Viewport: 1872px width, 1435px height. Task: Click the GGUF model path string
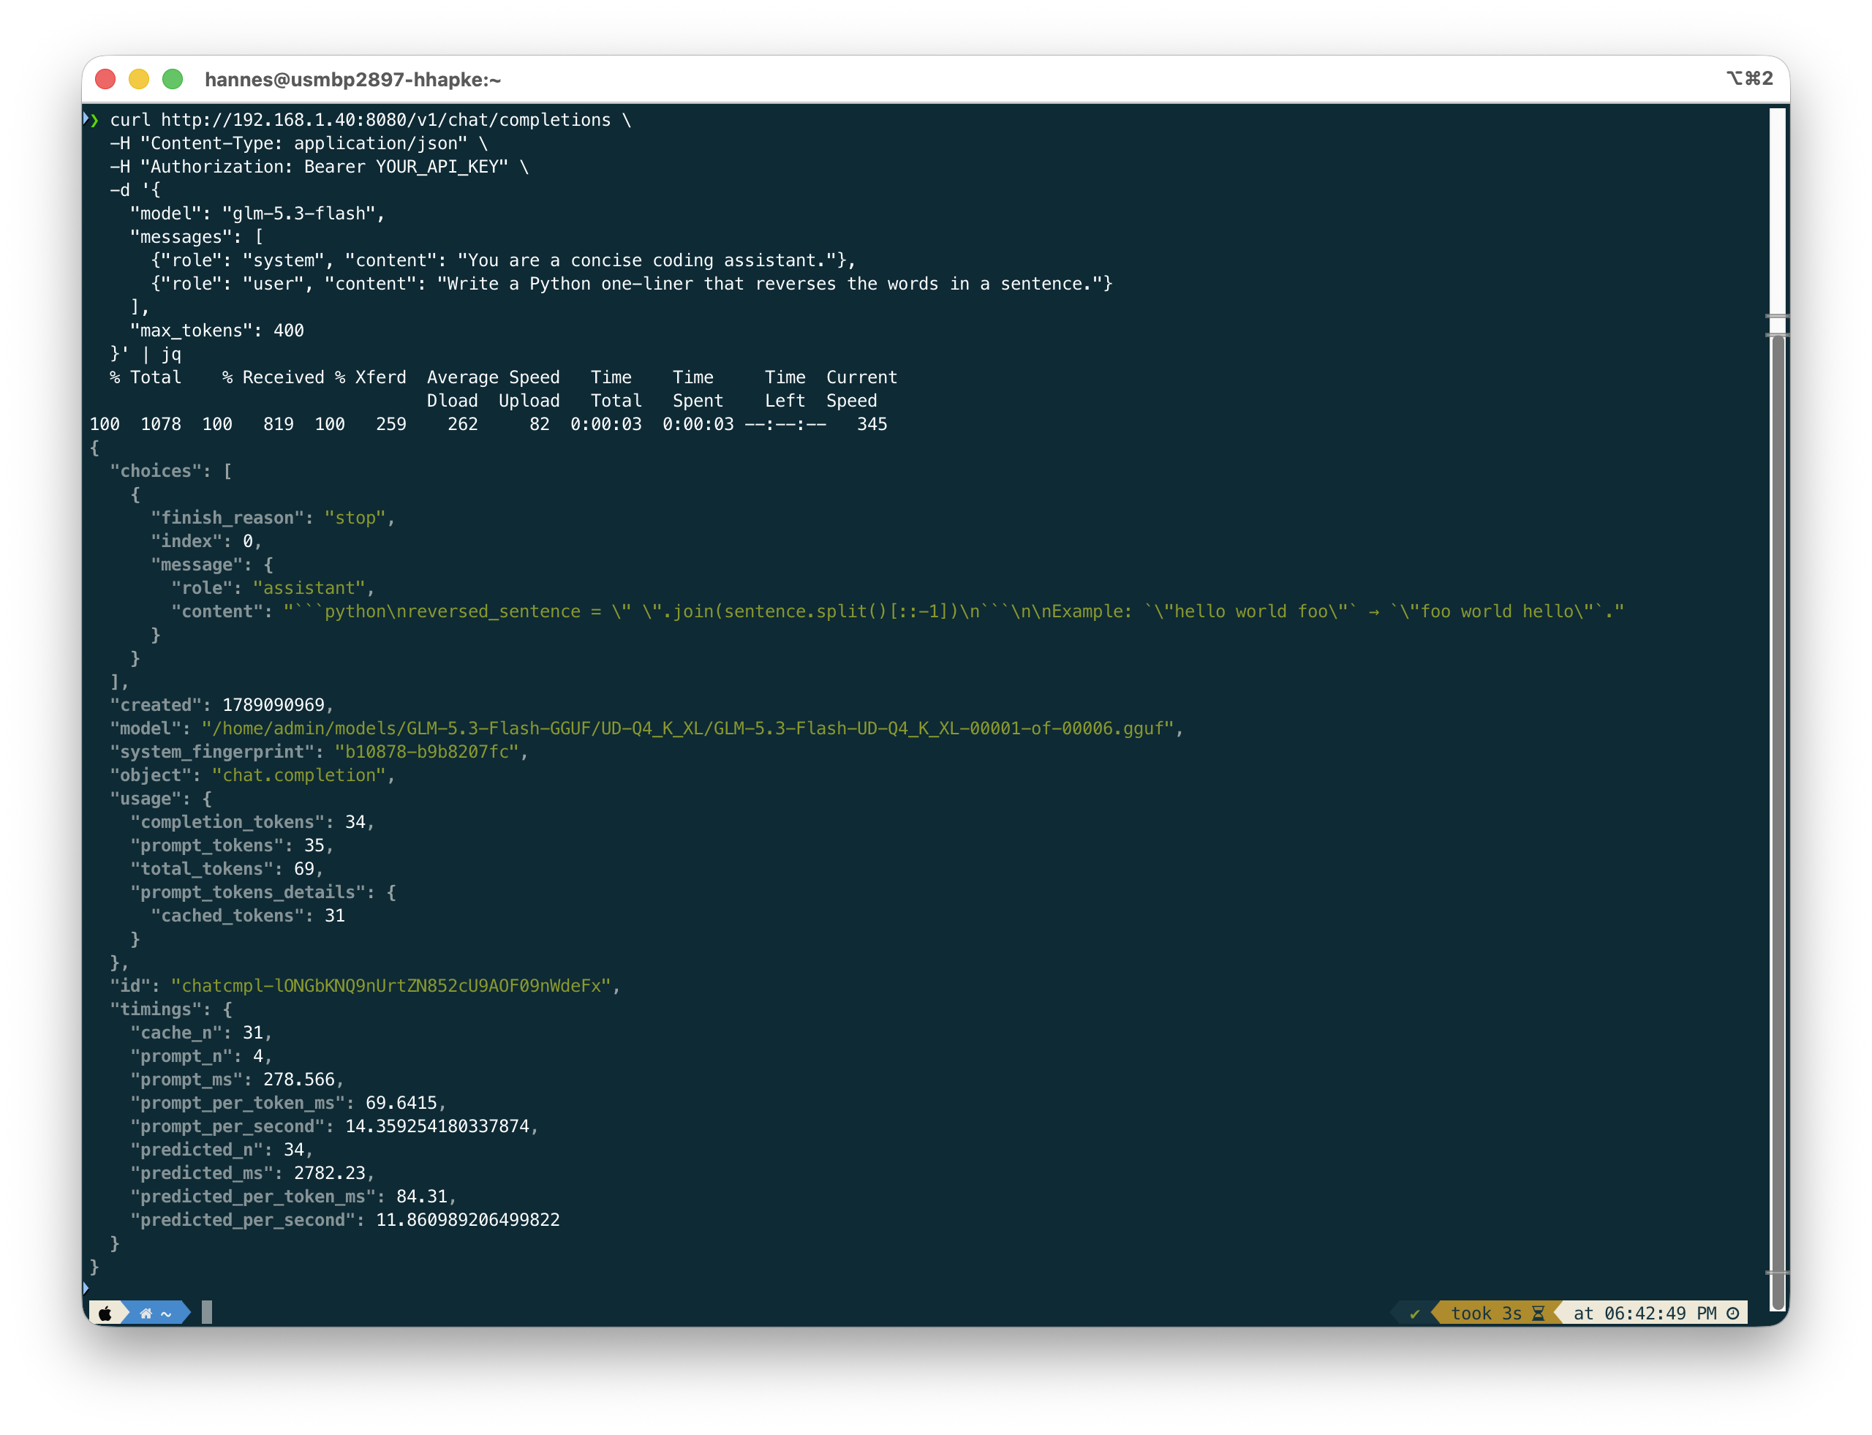tap(687, 728)
